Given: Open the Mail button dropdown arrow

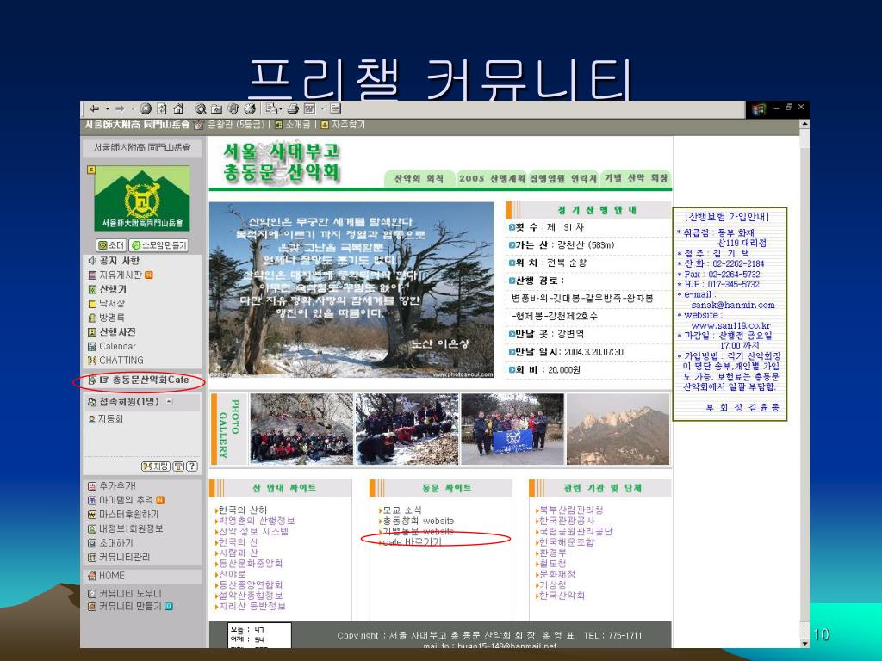Looking at the screenshot, I should pos(282,108).
